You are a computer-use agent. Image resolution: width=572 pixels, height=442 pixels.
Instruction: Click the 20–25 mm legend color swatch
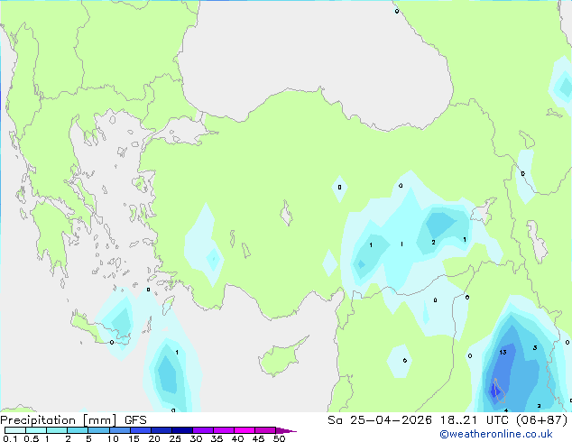click(161, 430)
